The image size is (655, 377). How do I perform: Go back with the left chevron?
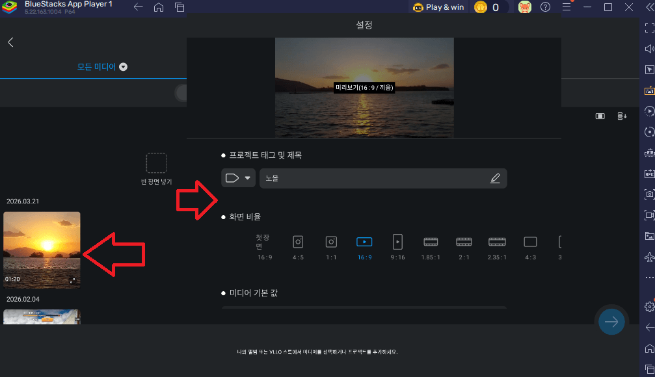tap(10, 42)
